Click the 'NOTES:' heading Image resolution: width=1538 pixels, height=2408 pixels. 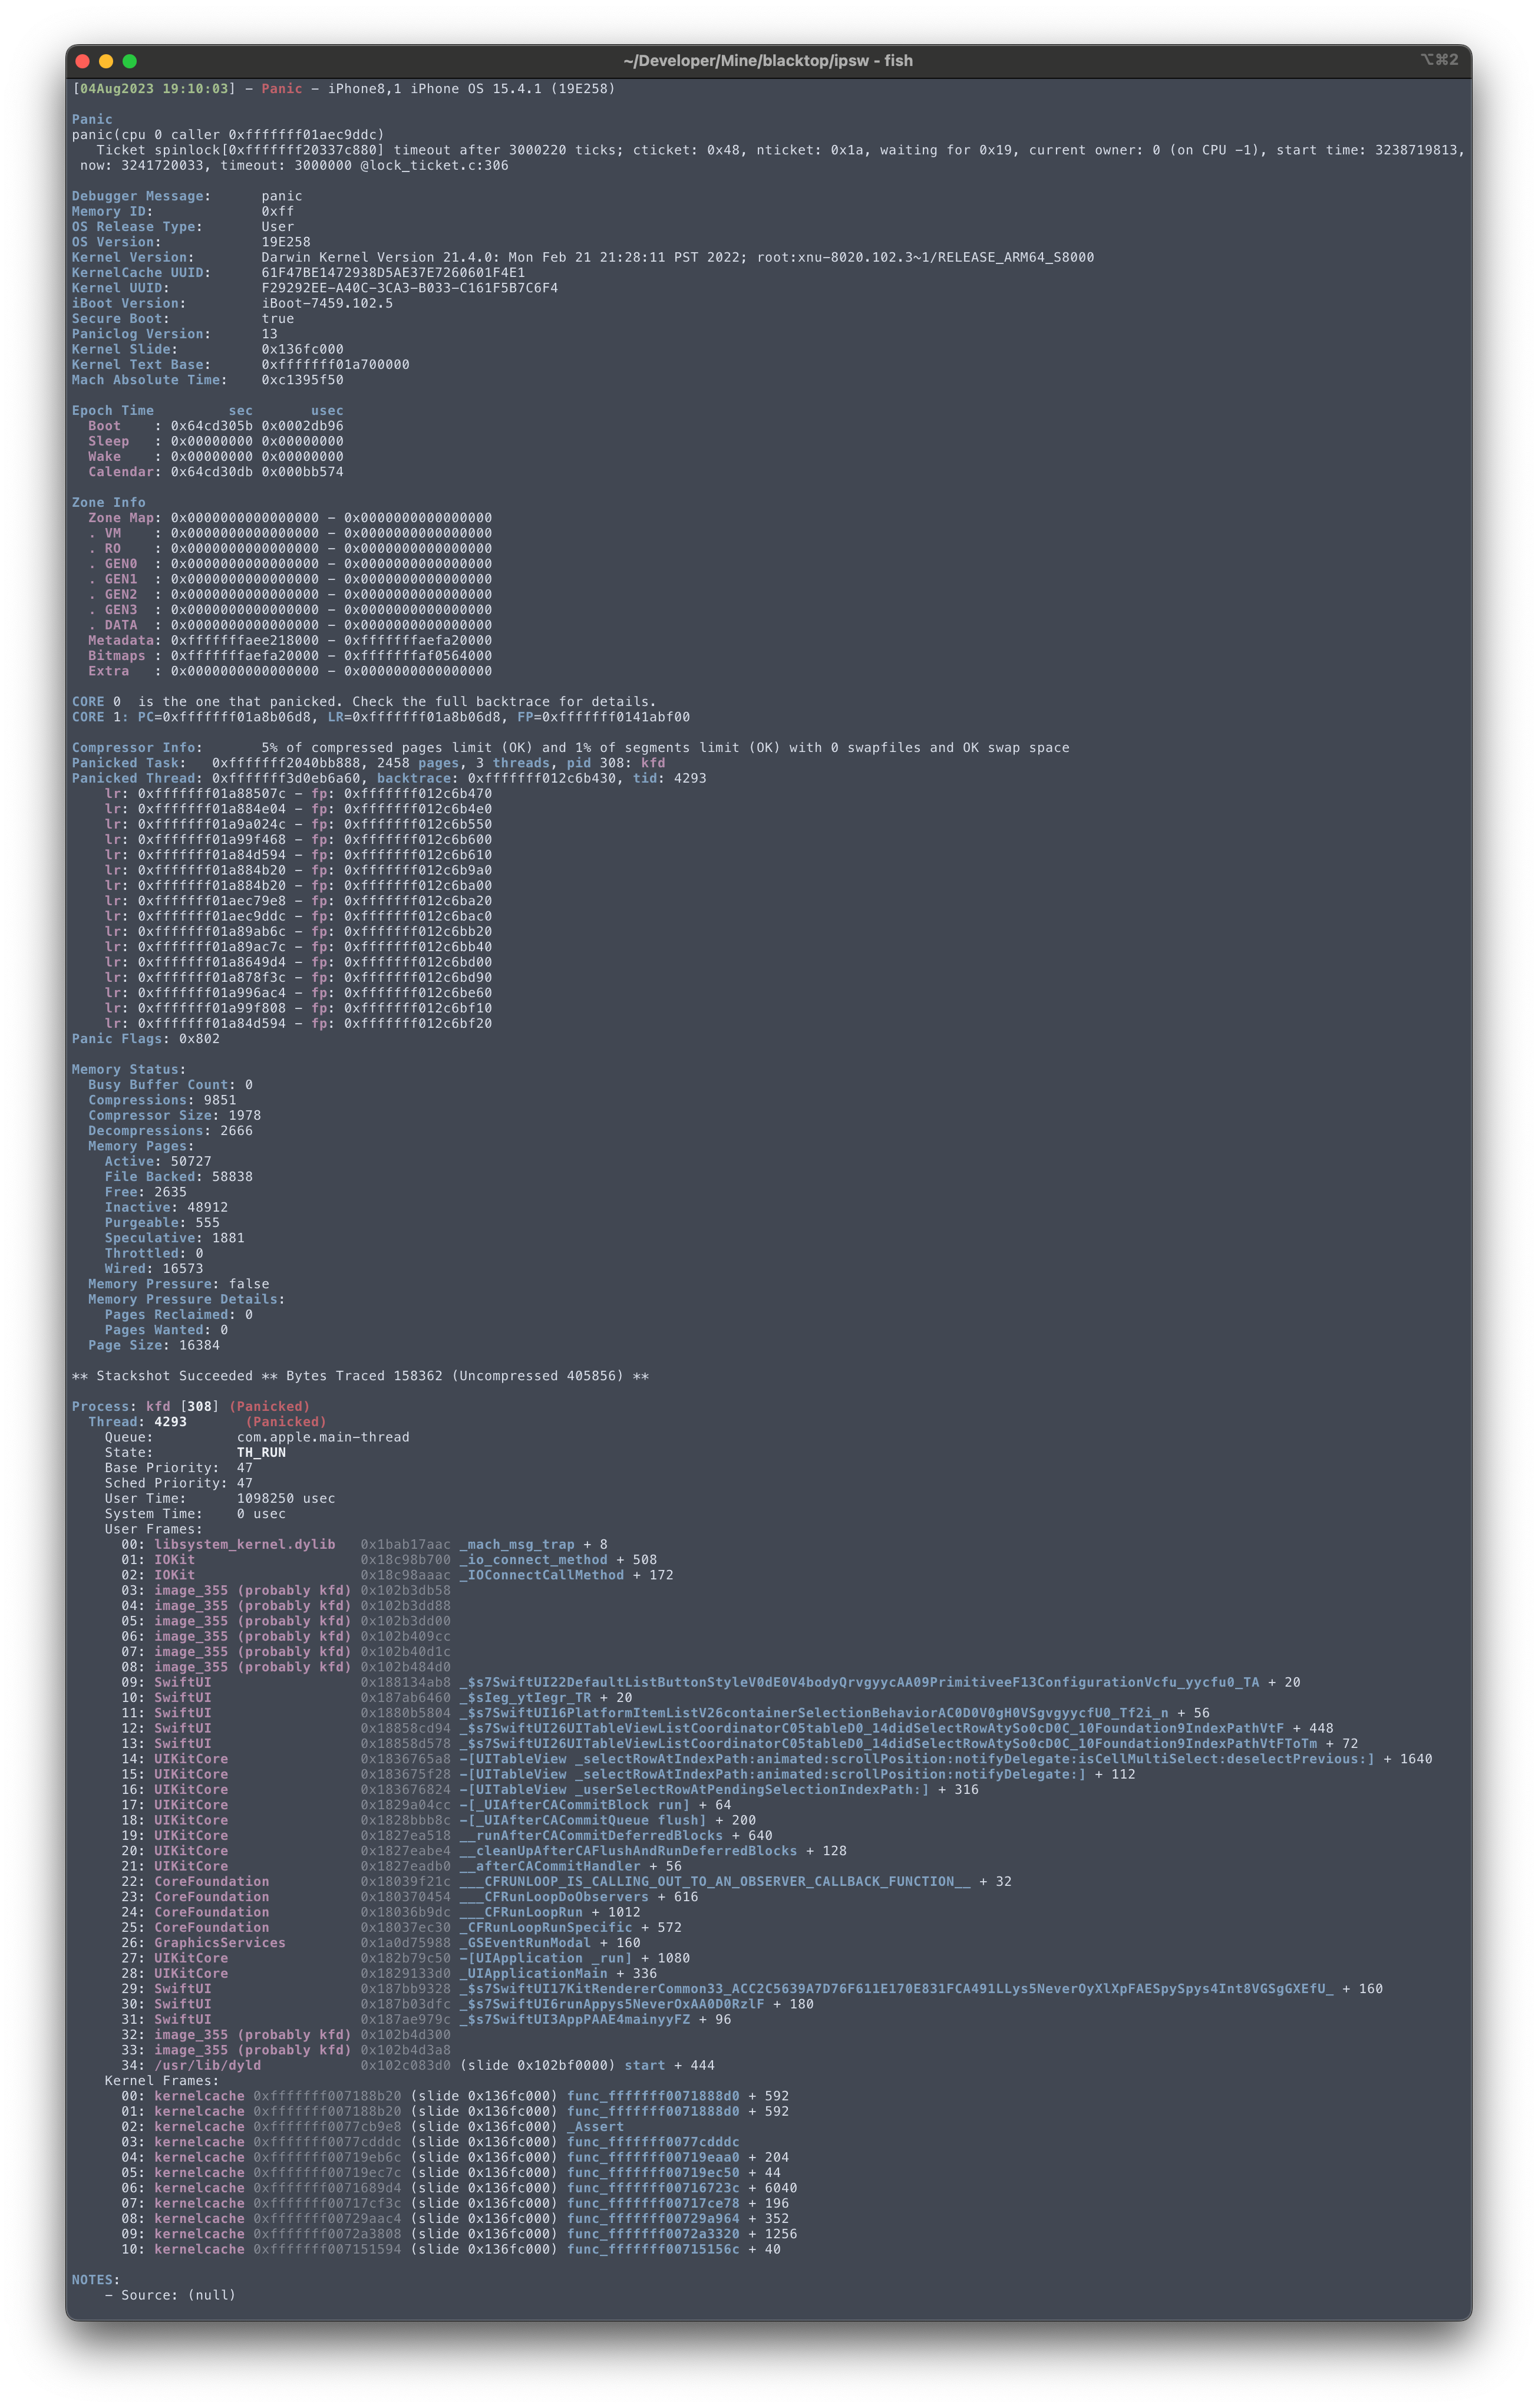click(96, 2280)
